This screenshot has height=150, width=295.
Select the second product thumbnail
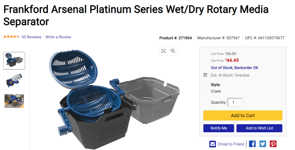[x=14, y=81]
